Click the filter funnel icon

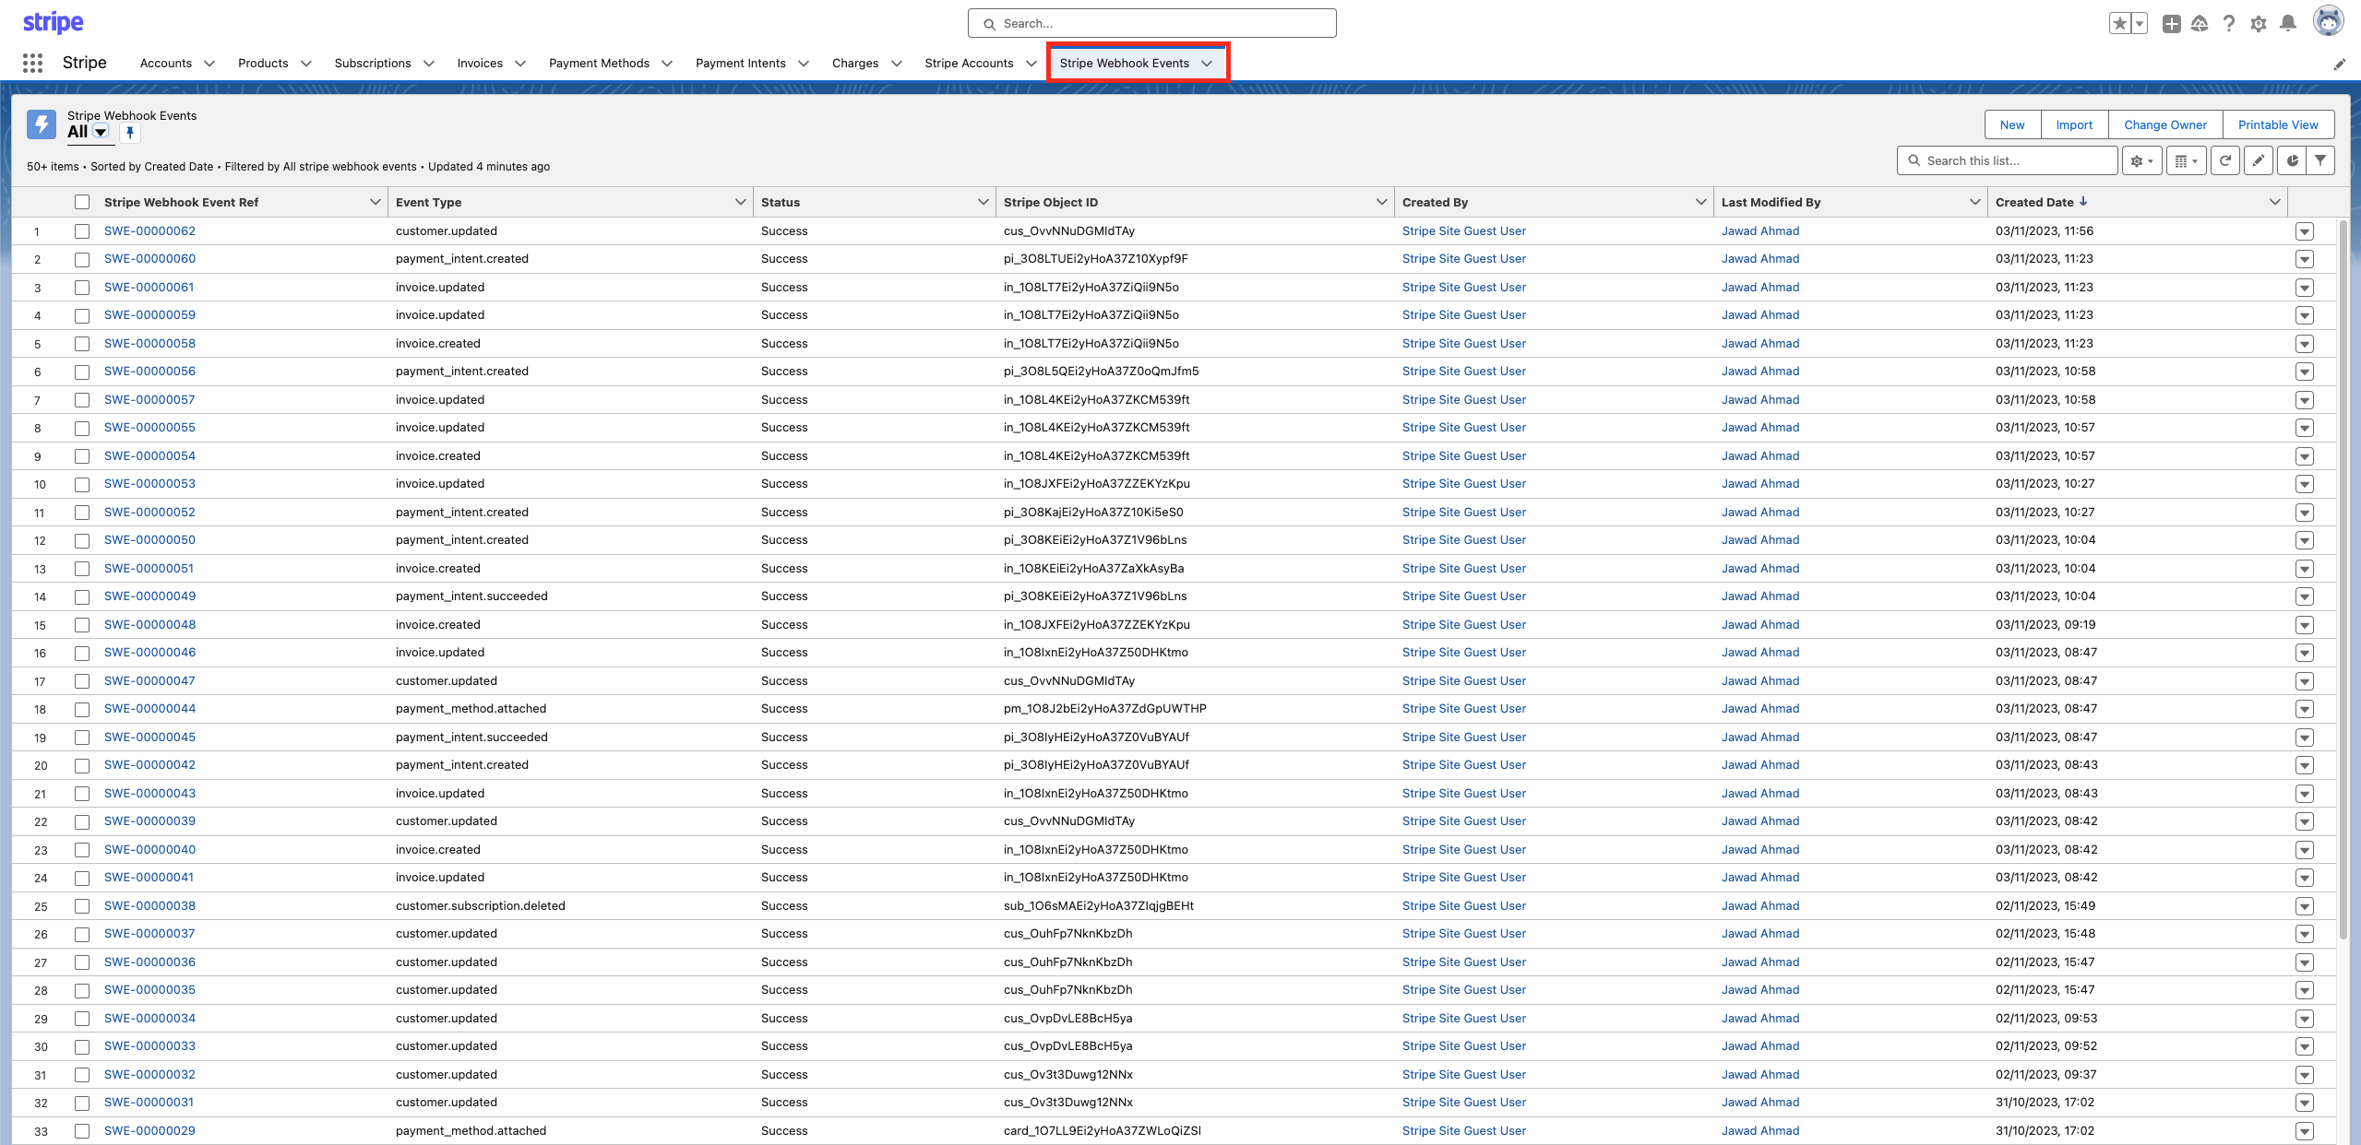[2320, 161]
